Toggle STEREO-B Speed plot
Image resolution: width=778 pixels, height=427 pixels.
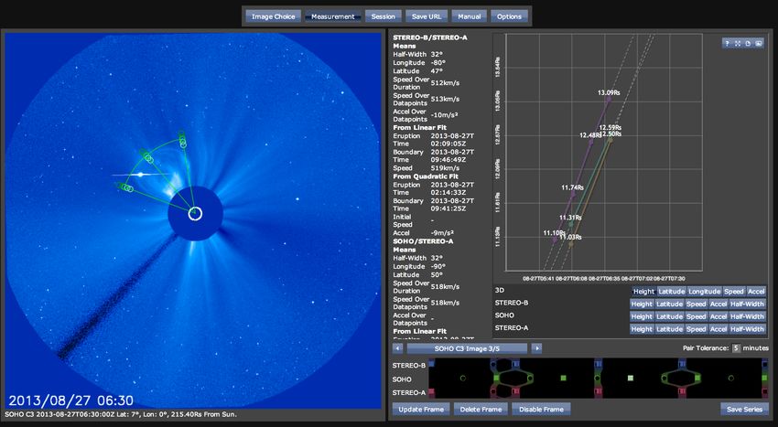pyautogui.click(x=696, y=304)
